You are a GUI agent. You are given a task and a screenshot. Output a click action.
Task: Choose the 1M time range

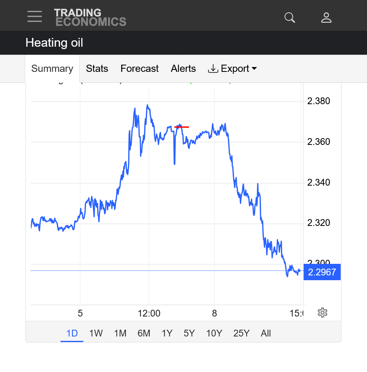(x=120, y=333)
